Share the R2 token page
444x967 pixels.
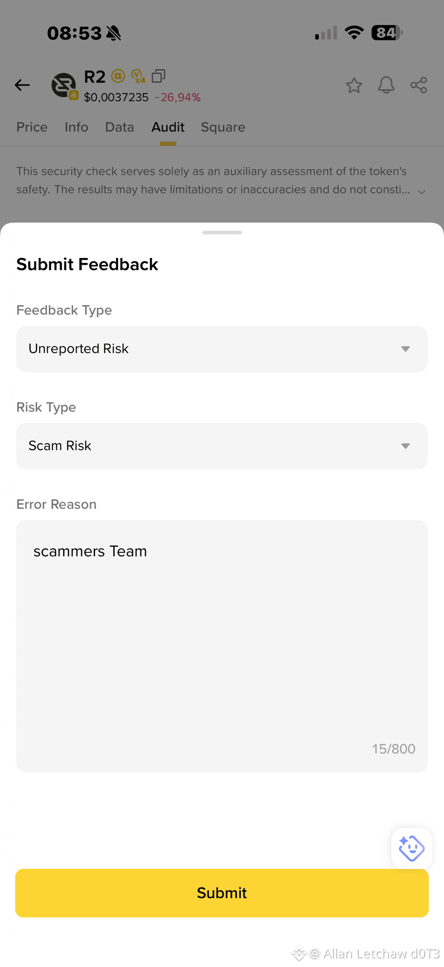(x=419, y=85)
